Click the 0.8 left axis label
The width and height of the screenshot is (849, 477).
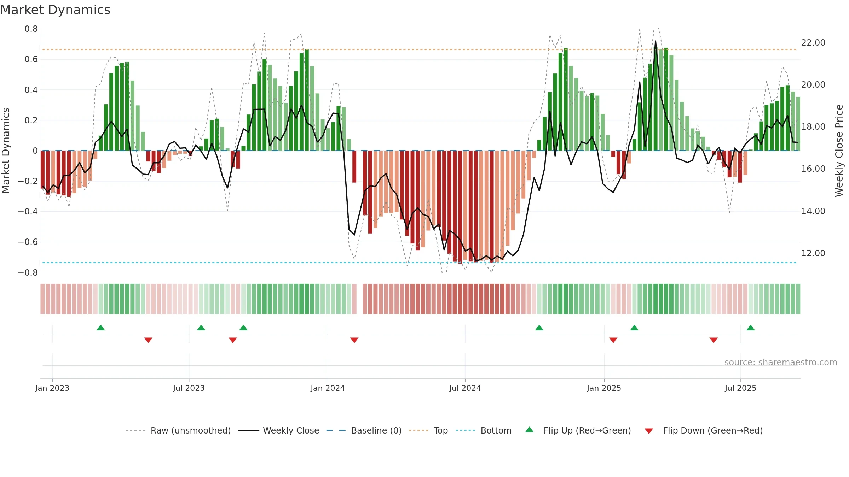point(31,29)
